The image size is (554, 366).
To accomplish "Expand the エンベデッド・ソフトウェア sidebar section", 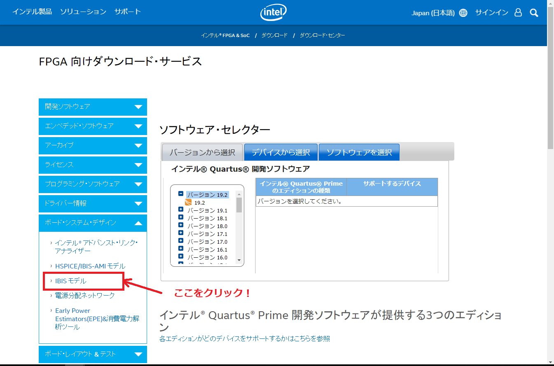I will [93, 126].
